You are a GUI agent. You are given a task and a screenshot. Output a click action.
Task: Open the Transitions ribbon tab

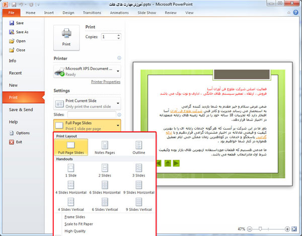click(x=92, y=12)
